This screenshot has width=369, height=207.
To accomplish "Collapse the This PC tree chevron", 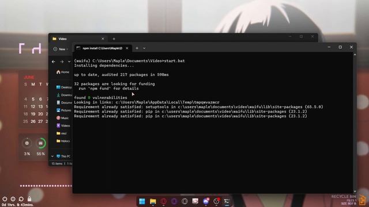I will point(52,156).
